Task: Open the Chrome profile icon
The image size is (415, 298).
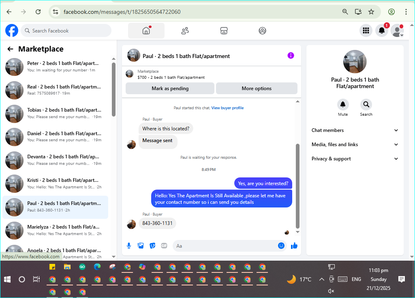Action: (391, 12)
